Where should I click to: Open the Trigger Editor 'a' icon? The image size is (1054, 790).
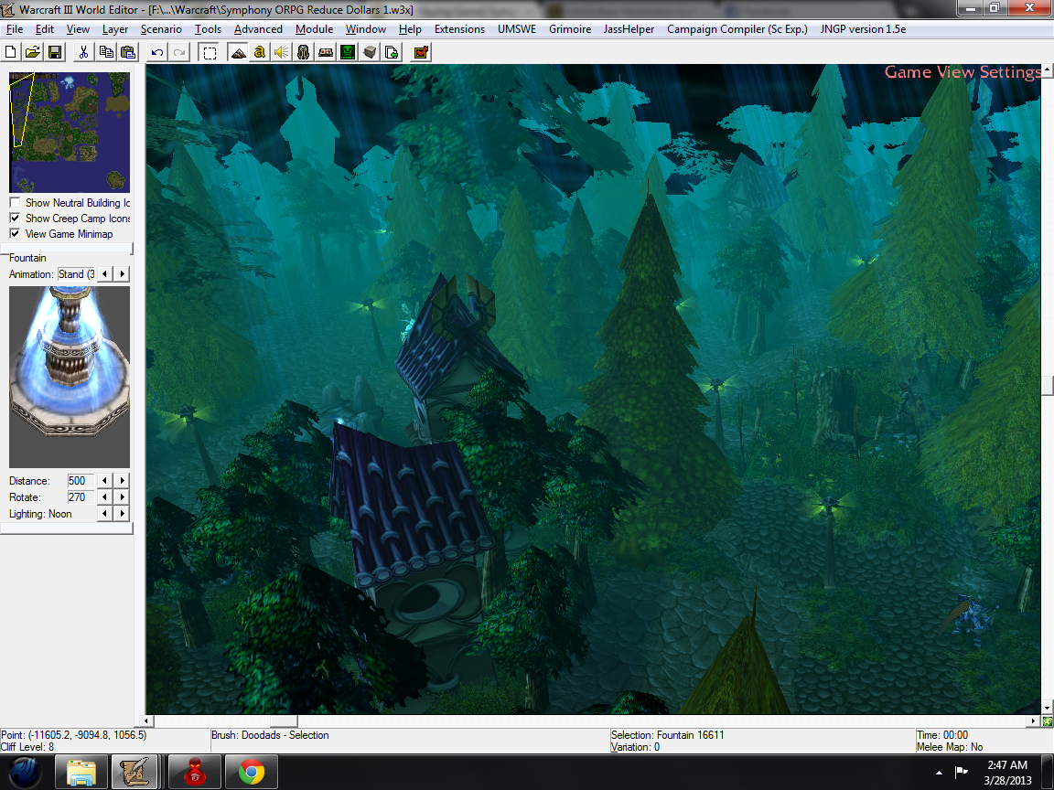pos(260,52)
